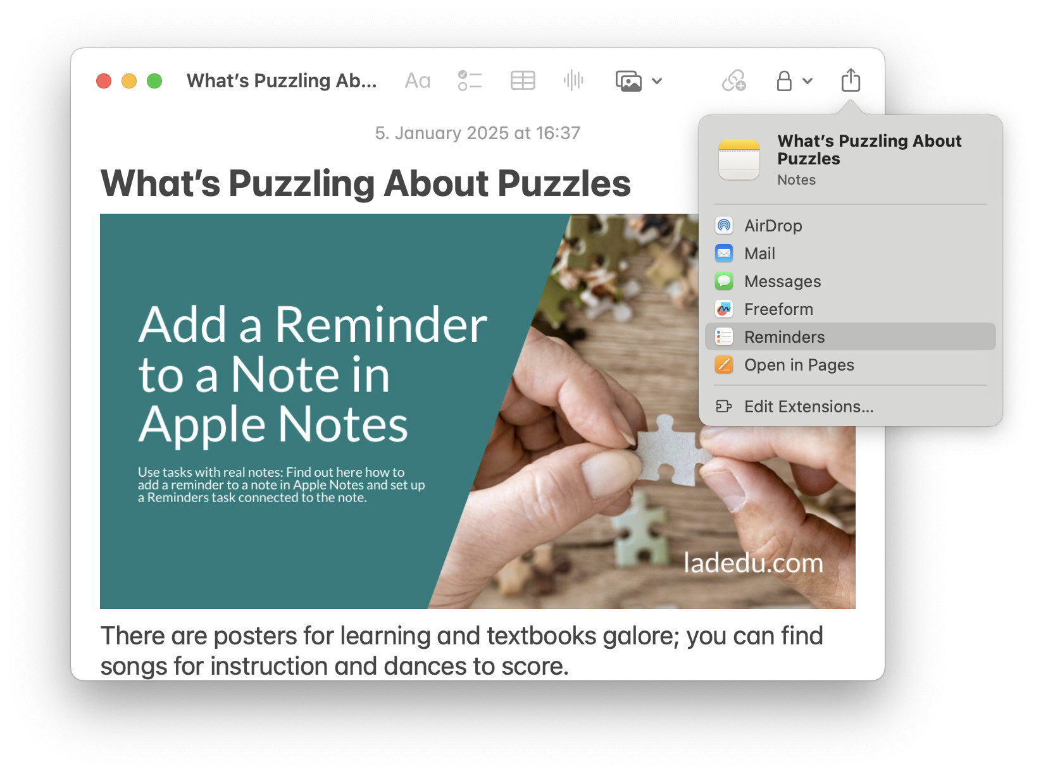Click the body paragraph about posters
Viewport: 1048px width, 774px height.
(462, 651)
